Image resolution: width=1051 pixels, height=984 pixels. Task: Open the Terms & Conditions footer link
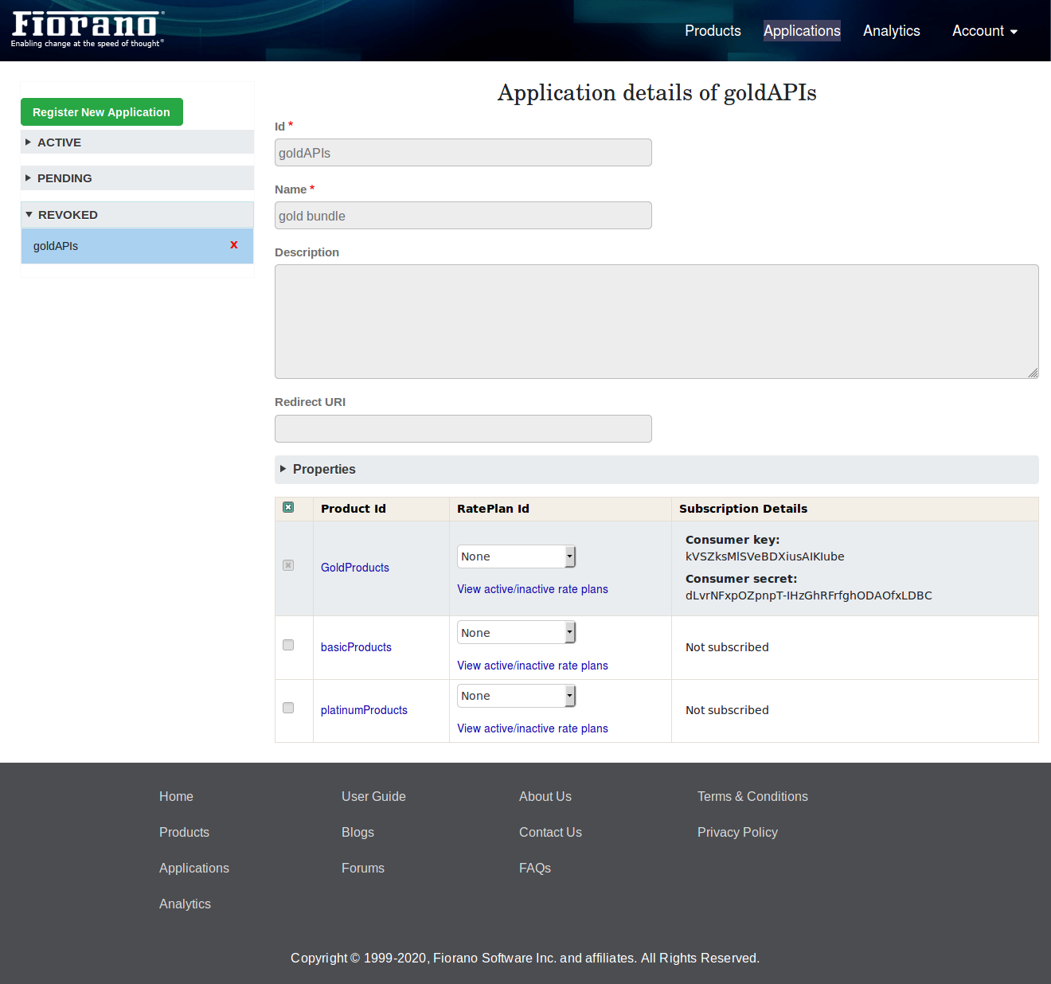[x=752, y=796]
